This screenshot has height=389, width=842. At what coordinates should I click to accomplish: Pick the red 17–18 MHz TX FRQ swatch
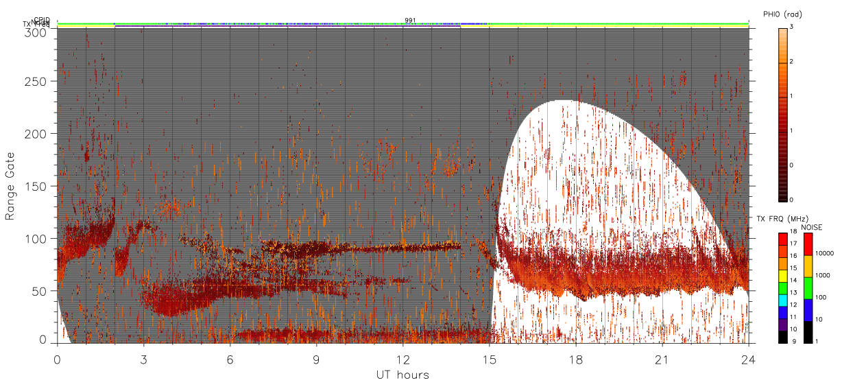point(783,239)
